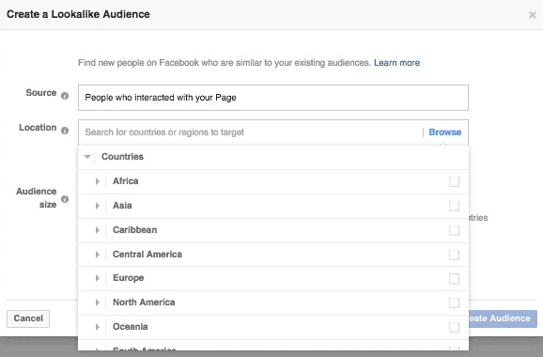This screenshot has width=543, height=357.
Task: Expand the Europe region
Action: click(x=98, y=278)
